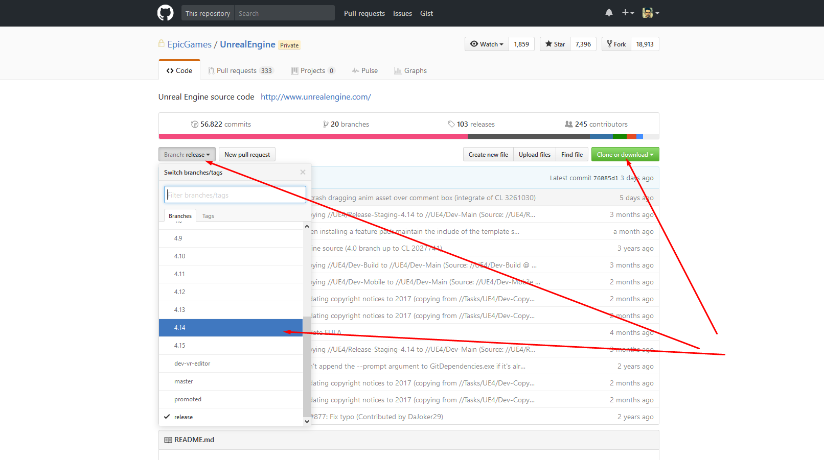
Task: Select branch 4.11
Action: 231,274
